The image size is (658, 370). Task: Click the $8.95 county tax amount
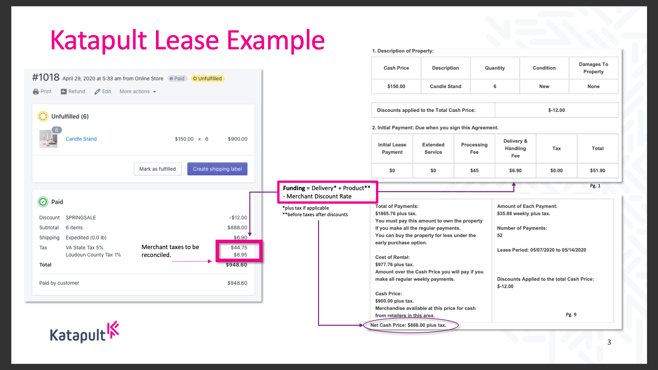pos(240,255)
